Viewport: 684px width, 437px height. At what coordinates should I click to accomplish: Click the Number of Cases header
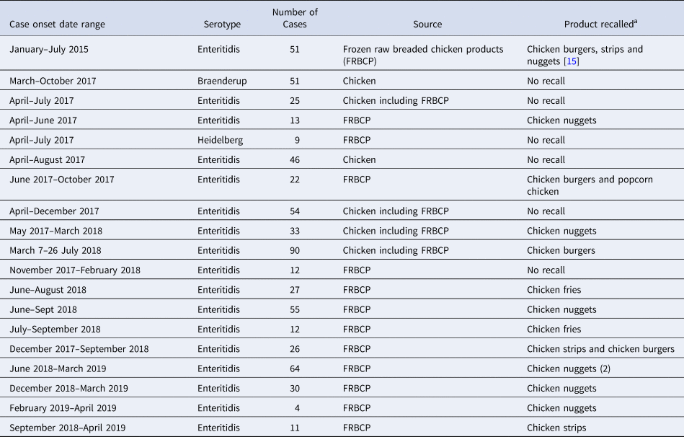pos(295,18)
